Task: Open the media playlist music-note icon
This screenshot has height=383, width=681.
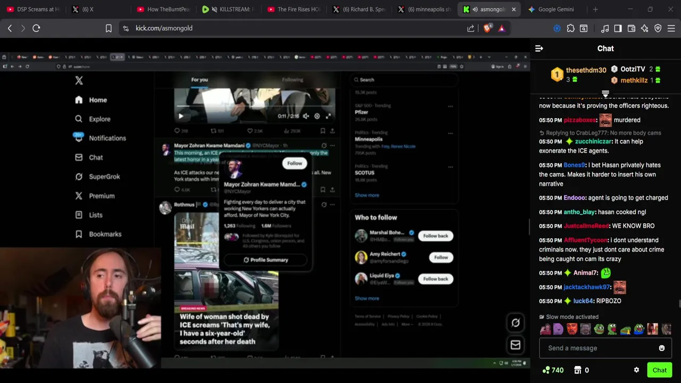Action: (x=605, y=28)
